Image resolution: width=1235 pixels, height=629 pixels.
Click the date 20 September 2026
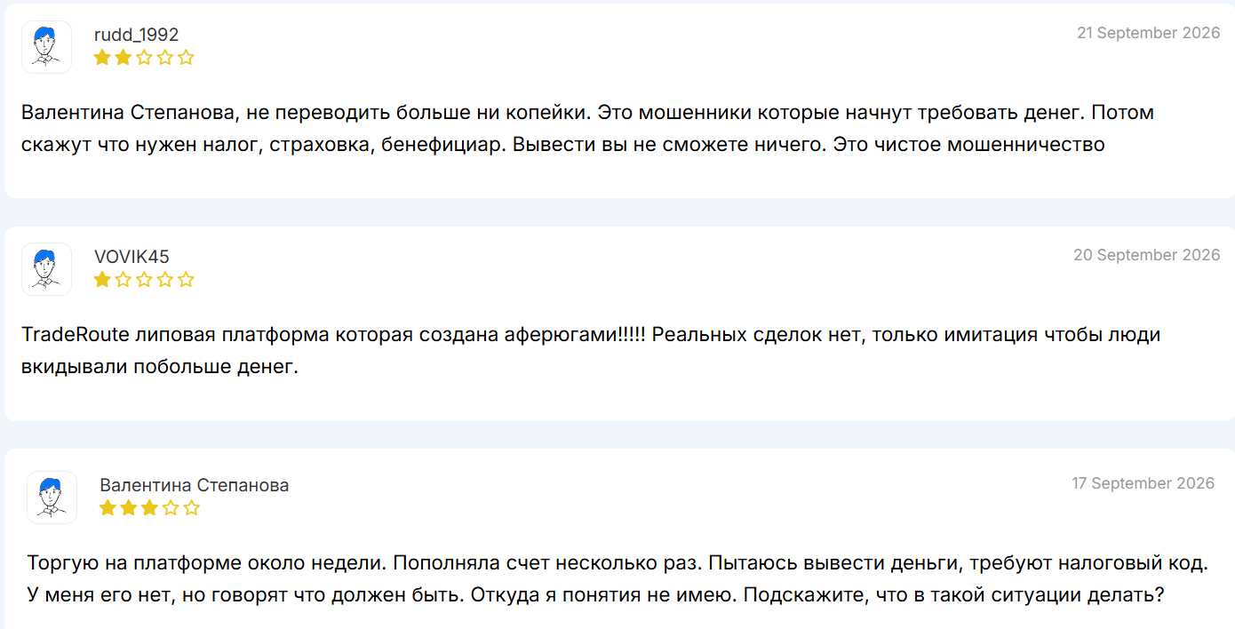point(1147,255)
